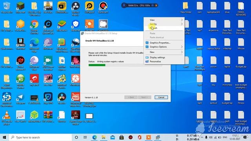The width and height of the screenshot is (251, 141).
Task: Open the Office icon on taskbar
Action: (x=140, y=137)
